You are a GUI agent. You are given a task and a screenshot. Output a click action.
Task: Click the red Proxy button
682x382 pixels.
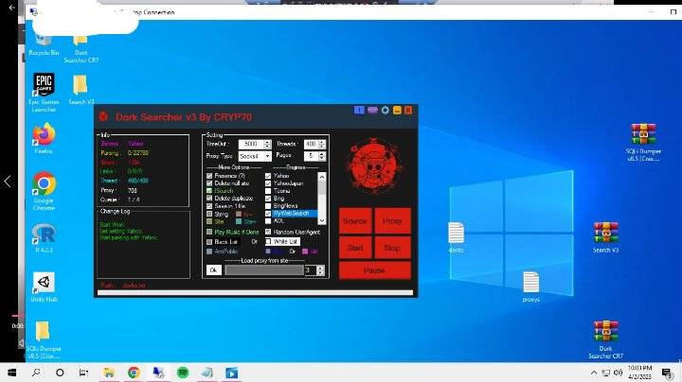392,221
